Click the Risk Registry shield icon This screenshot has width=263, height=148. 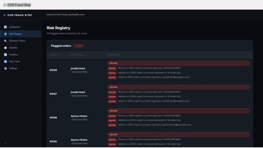[5, 34]
